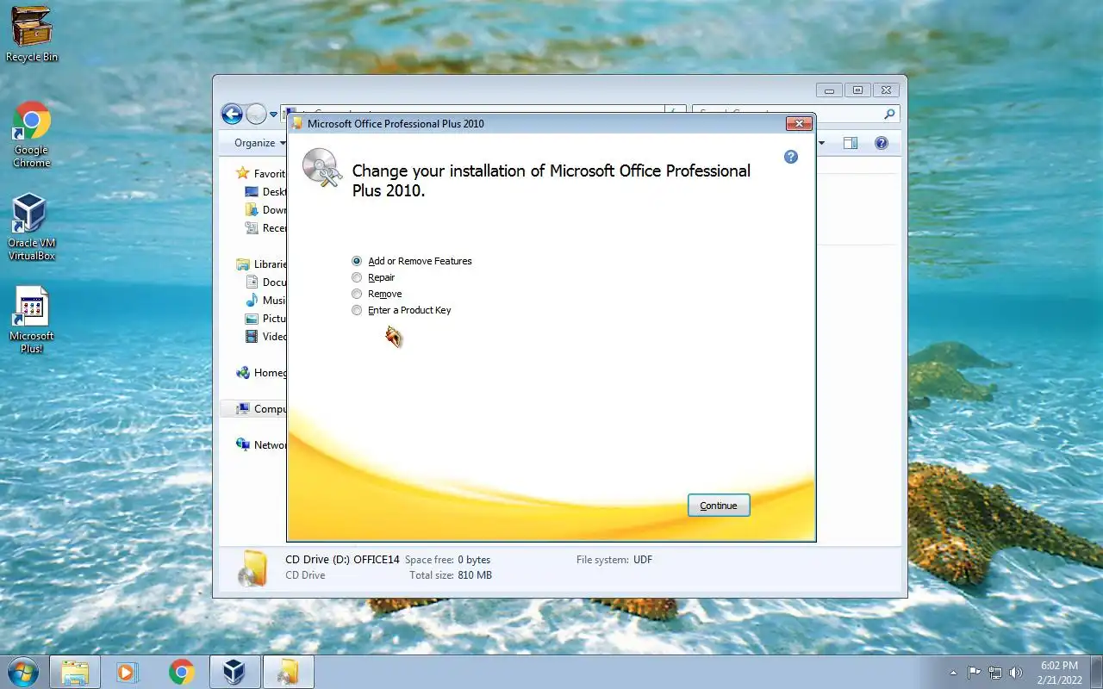Screen dimensions: 1103x689
Task: Open Explorer help icon
Action: coord(882,143)
